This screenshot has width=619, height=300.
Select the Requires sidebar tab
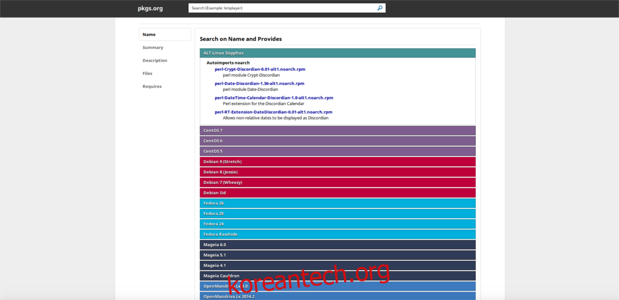point(152,86)
